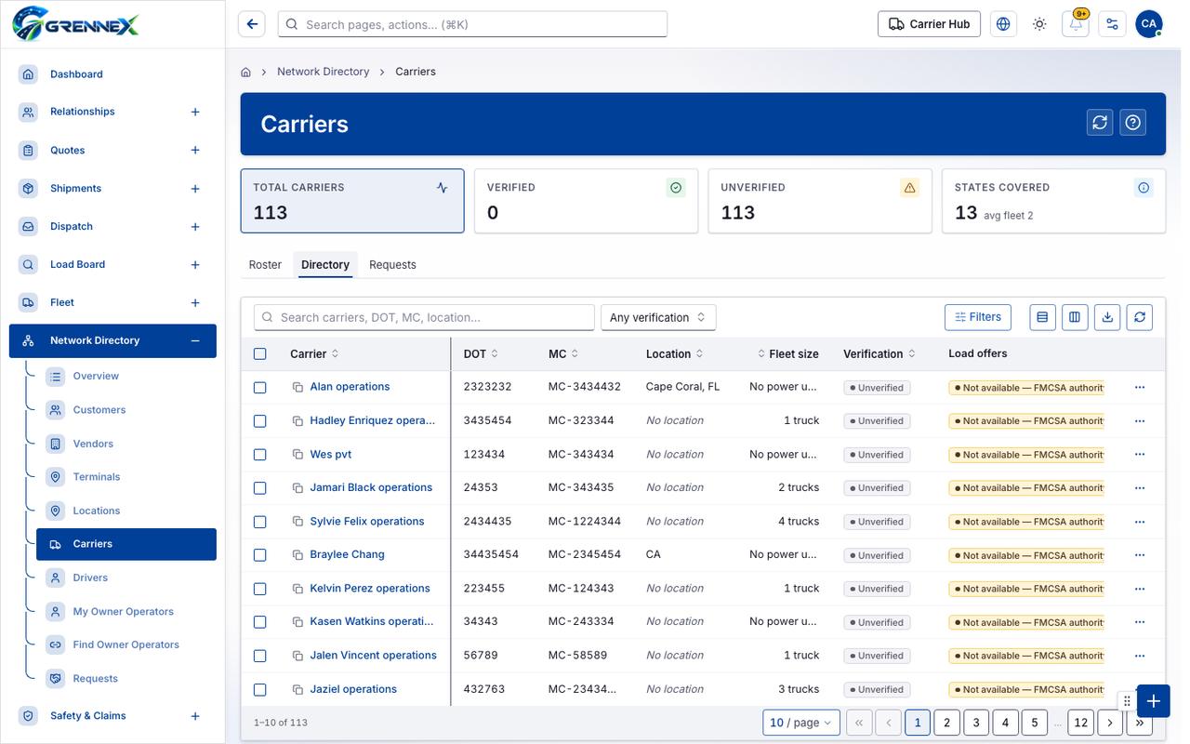Viewport: 1190px width, 744px height.
Task: Open the Filters button
Action: coord(978,317)
